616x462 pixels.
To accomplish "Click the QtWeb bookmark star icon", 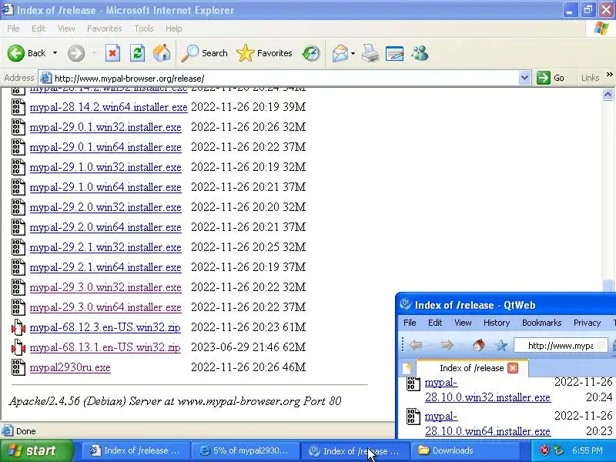I will [x=501, y=345].
